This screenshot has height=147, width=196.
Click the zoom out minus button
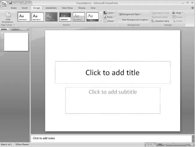(165, 144)
